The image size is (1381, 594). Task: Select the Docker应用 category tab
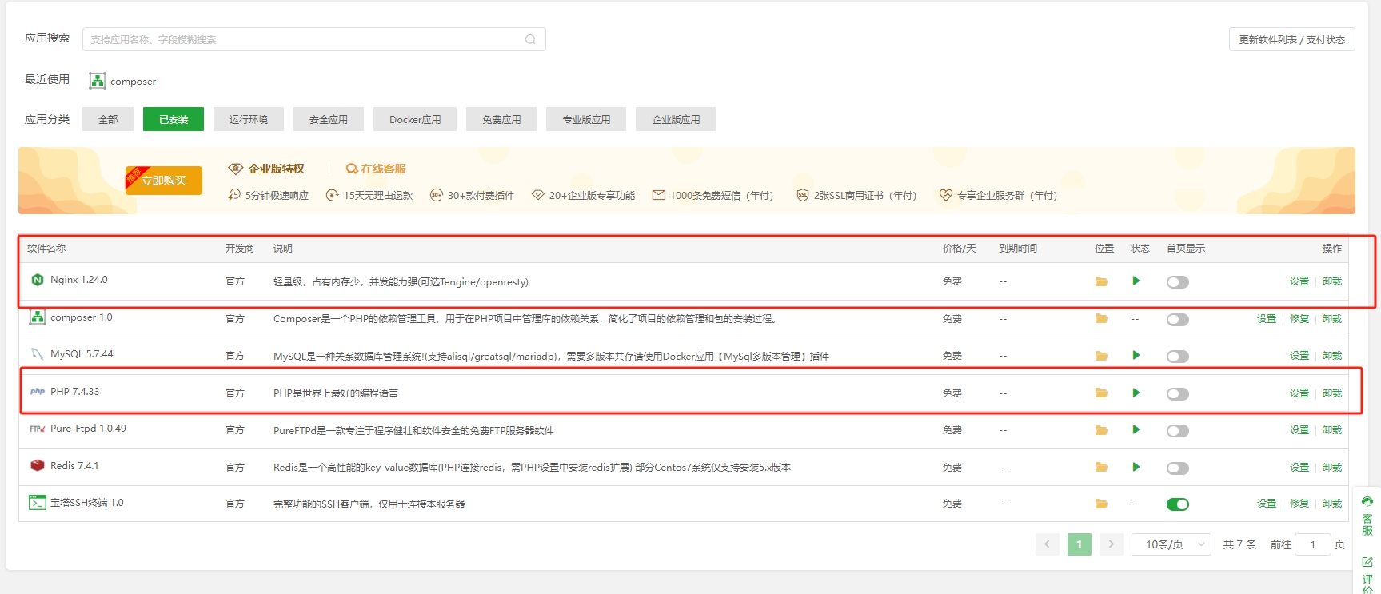point(415,119)
